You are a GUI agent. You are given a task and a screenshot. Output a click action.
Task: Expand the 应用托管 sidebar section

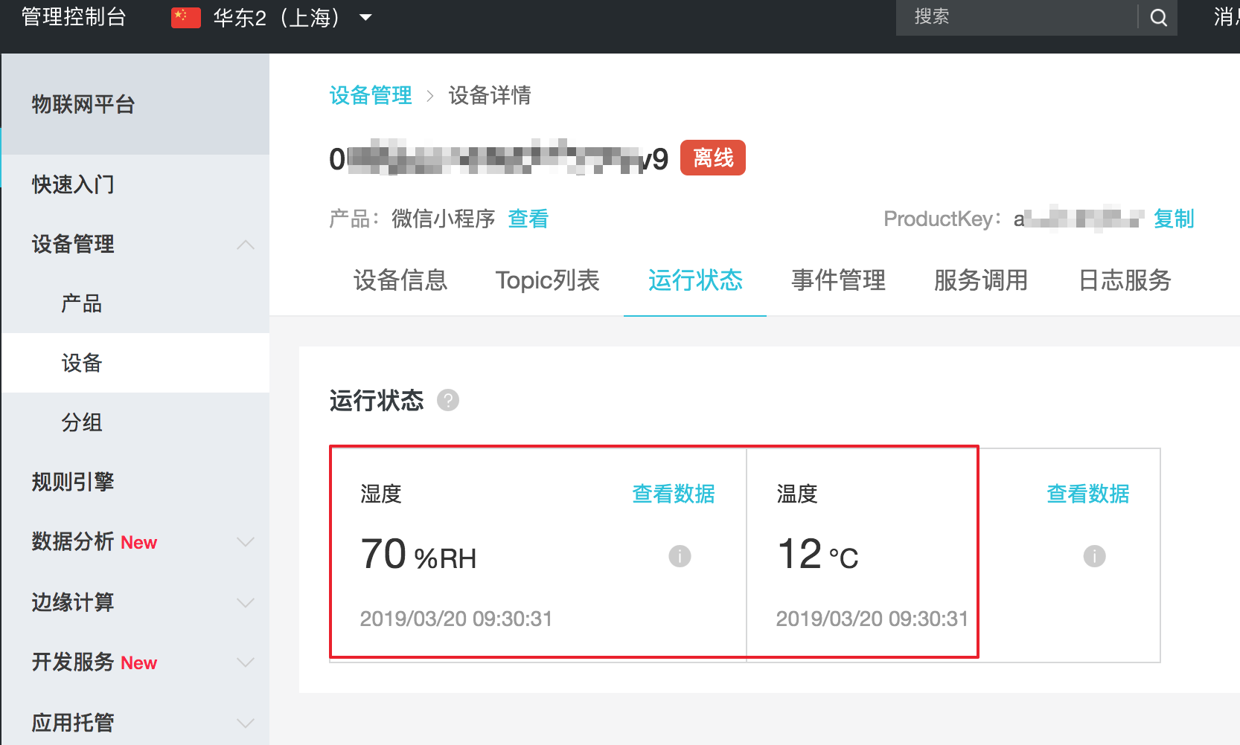[246, 723]
